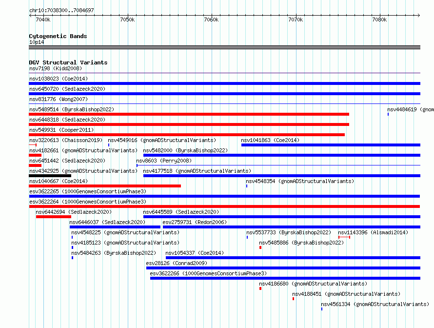Viewport: 434px width, 328px height.
Task: Click the nsv4177518 gnomAD variant label
Action: click(x=197, y=171)
